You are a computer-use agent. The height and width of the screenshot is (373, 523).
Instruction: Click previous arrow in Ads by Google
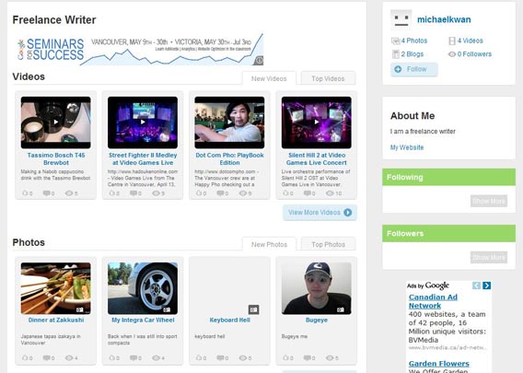pyautogui.click(x=476, y=286)
